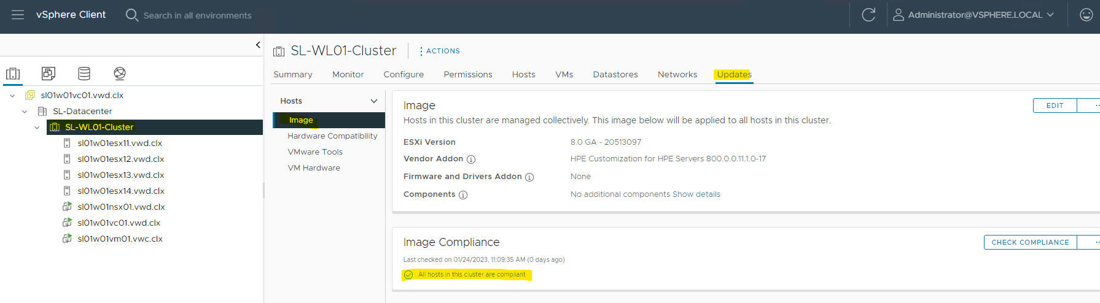The image size is (1100, 303).
Task: Switch to the Summary tab
Action: coord(293,74)
